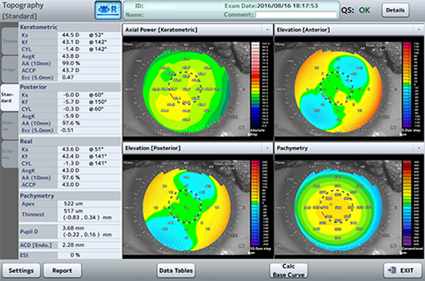Image resolution: width=425 pixels, height=281 pixels.
Task: Click the Real section header
Action: (70, 141)
